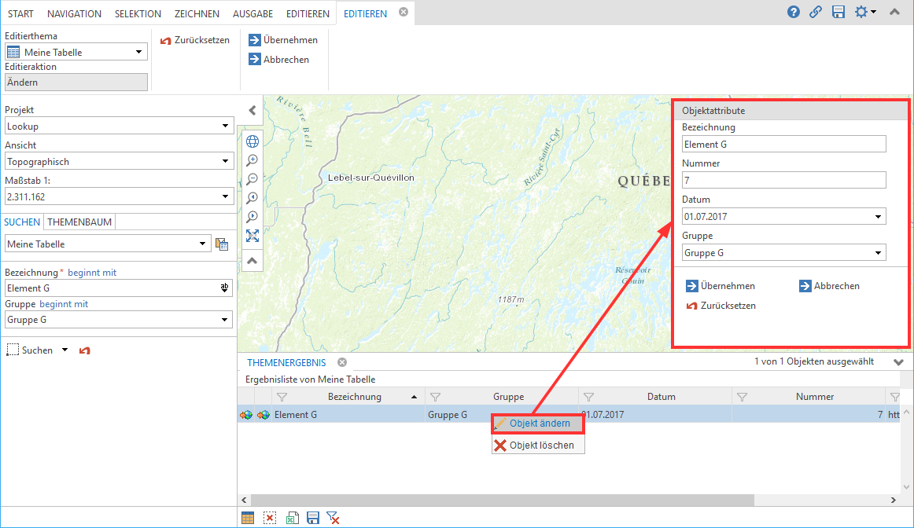Open the Datum date picker dropdown
The image size is (914, 528).
coord(878,217)
